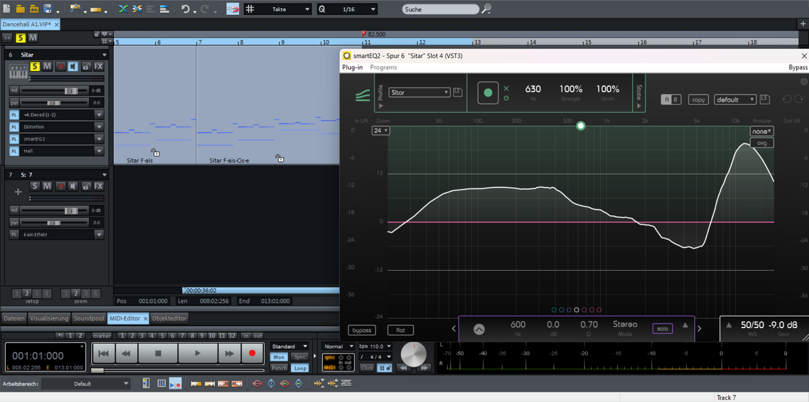Click the green power icon in smartEQ2
809x402 pixels.
pyautogui.click(x=506, y=98)
